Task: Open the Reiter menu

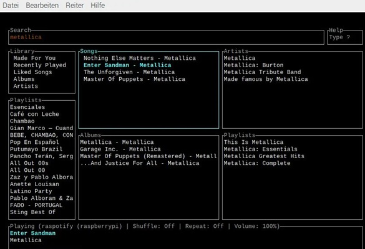Action: click(74, 6)
